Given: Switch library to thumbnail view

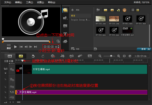Looking at the screenshot, I should pyautogui.click(x=138, y=10).
